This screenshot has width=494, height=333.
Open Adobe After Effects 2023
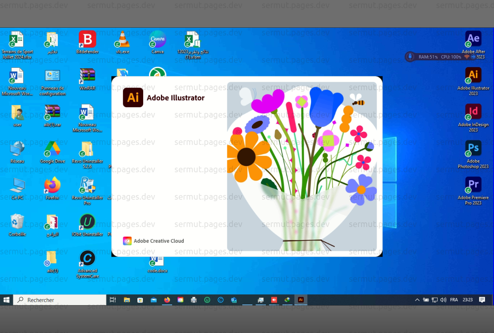[x=473, y=39]
